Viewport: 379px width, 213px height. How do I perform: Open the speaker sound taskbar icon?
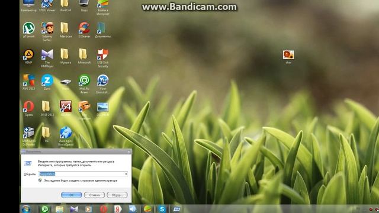[x=133, y=209]
